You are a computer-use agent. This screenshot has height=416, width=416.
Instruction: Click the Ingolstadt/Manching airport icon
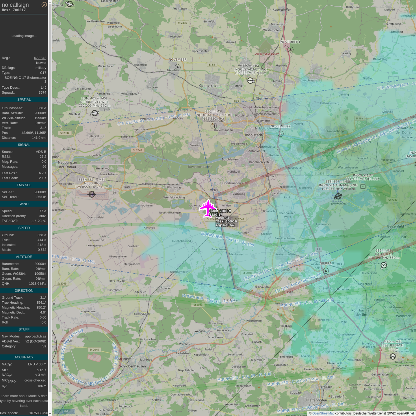338,196
